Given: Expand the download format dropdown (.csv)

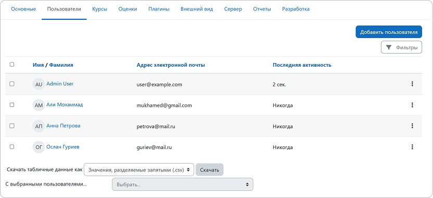Looking at the screenshot, I should point(138,169).
